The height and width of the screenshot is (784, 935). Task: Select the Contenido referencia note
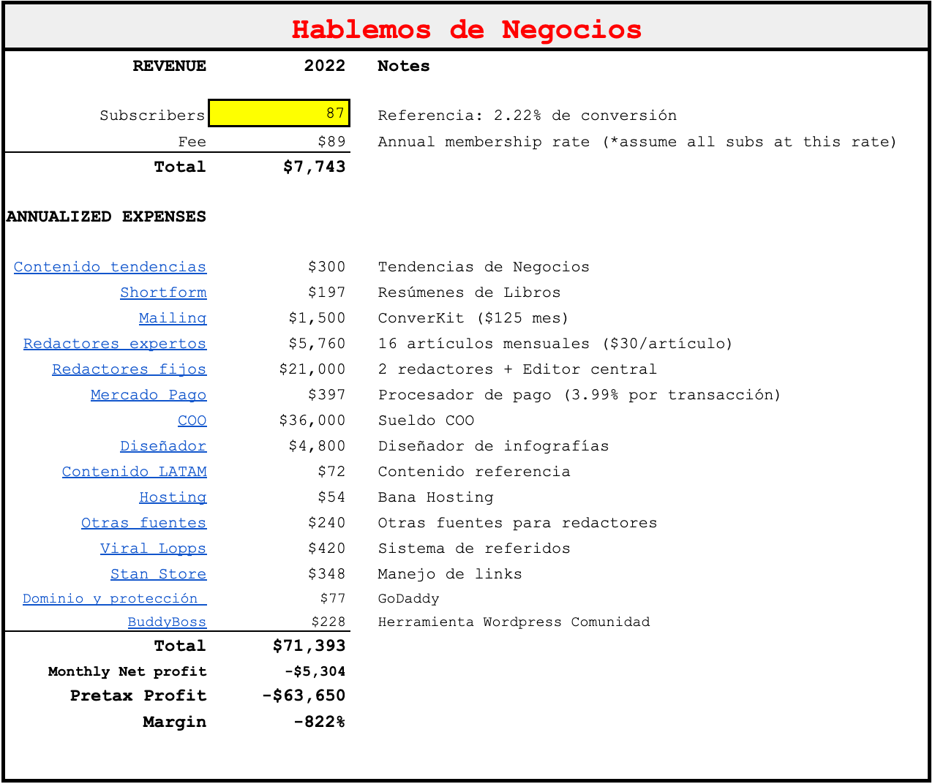tap(474, 472)
